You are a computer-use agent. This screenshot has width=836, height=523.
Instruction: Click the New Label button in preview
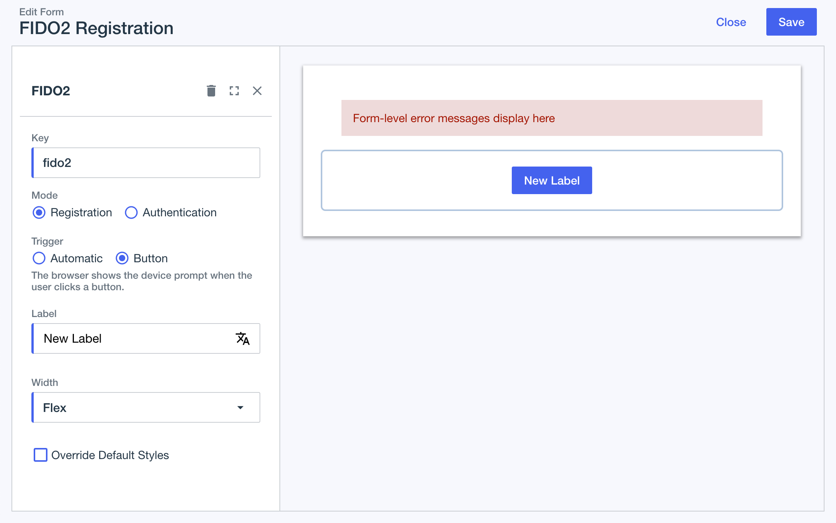point(552,180)
